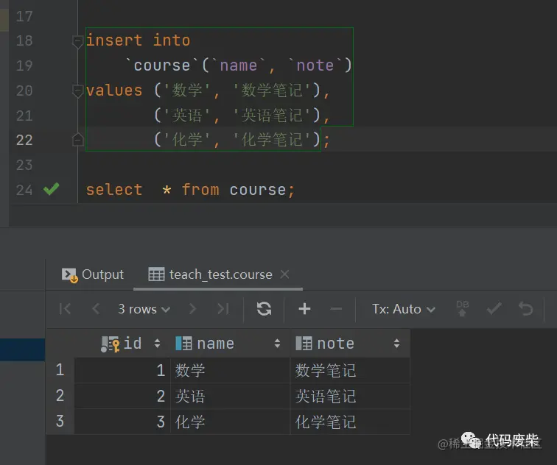Add a new row with plus icon
The image size is (557, 465).
(304, 309)
